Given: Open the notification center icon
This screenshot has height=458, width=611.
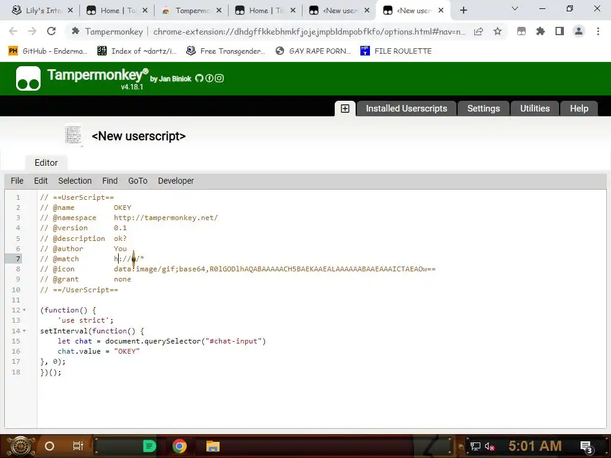Looking at the screenshot, I should (587, 447).
